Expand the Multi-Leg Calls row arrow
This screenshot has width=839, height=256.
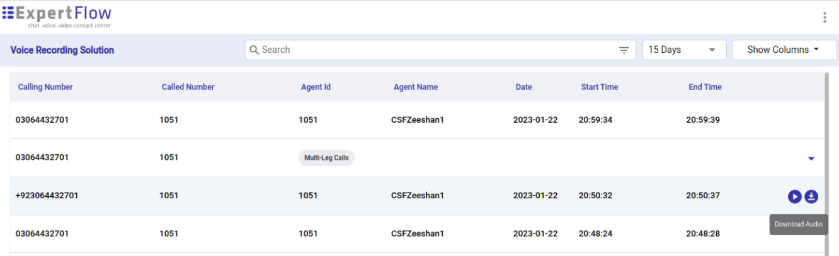point(811,159)
